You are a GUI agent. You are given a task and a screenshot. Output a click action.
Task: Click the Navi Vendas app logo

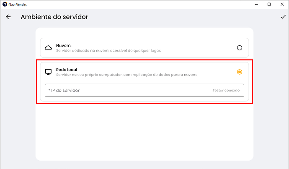pos(4,4)
